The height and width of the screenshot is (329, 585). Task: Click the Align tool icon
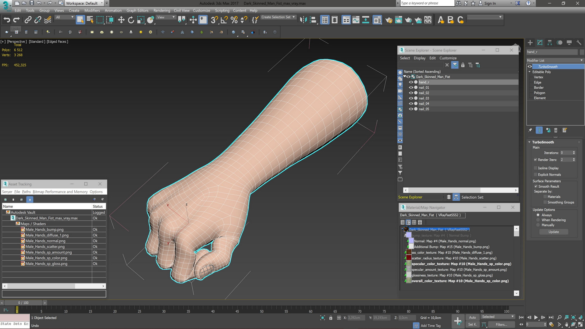pyautogui.click(x=313, y=20)
